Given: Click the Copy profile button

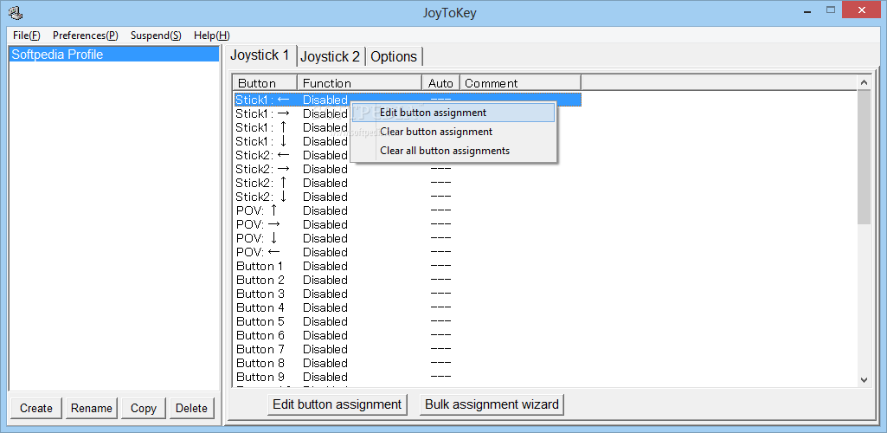Looking at the screenshot, I should click(x=144, y=408).
